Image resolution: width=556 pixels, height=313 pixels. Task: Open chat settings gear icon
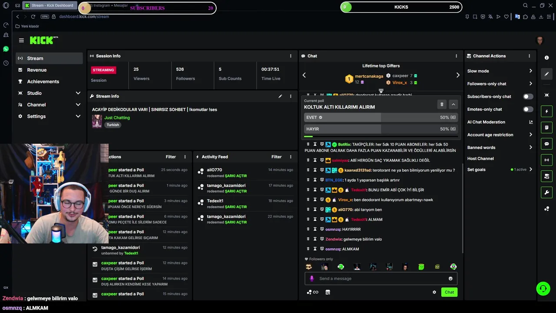point(434,292)
